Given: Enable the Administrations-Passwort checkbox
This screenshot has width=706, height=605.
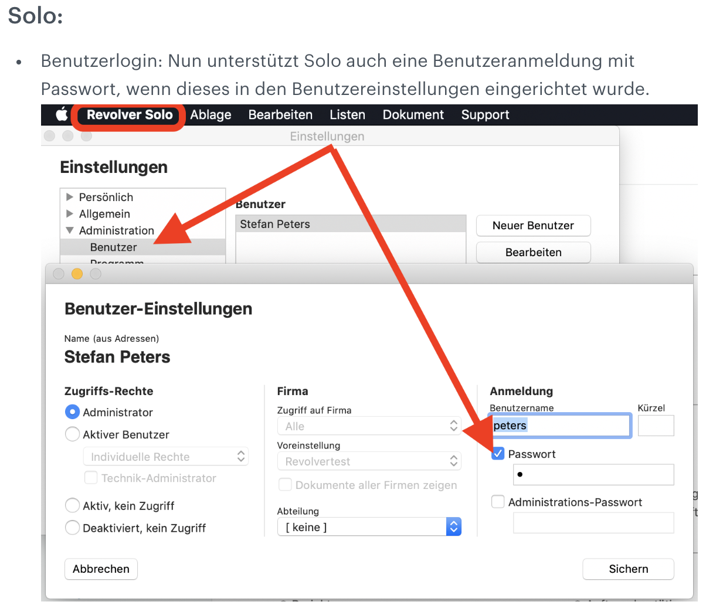Looking at the screenshot, I should click(x=498, y=502).
